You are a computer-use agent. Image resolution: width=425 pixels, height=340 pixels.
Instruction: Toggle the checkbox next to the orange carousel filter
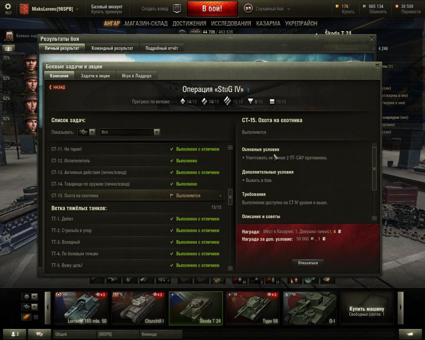35,317
